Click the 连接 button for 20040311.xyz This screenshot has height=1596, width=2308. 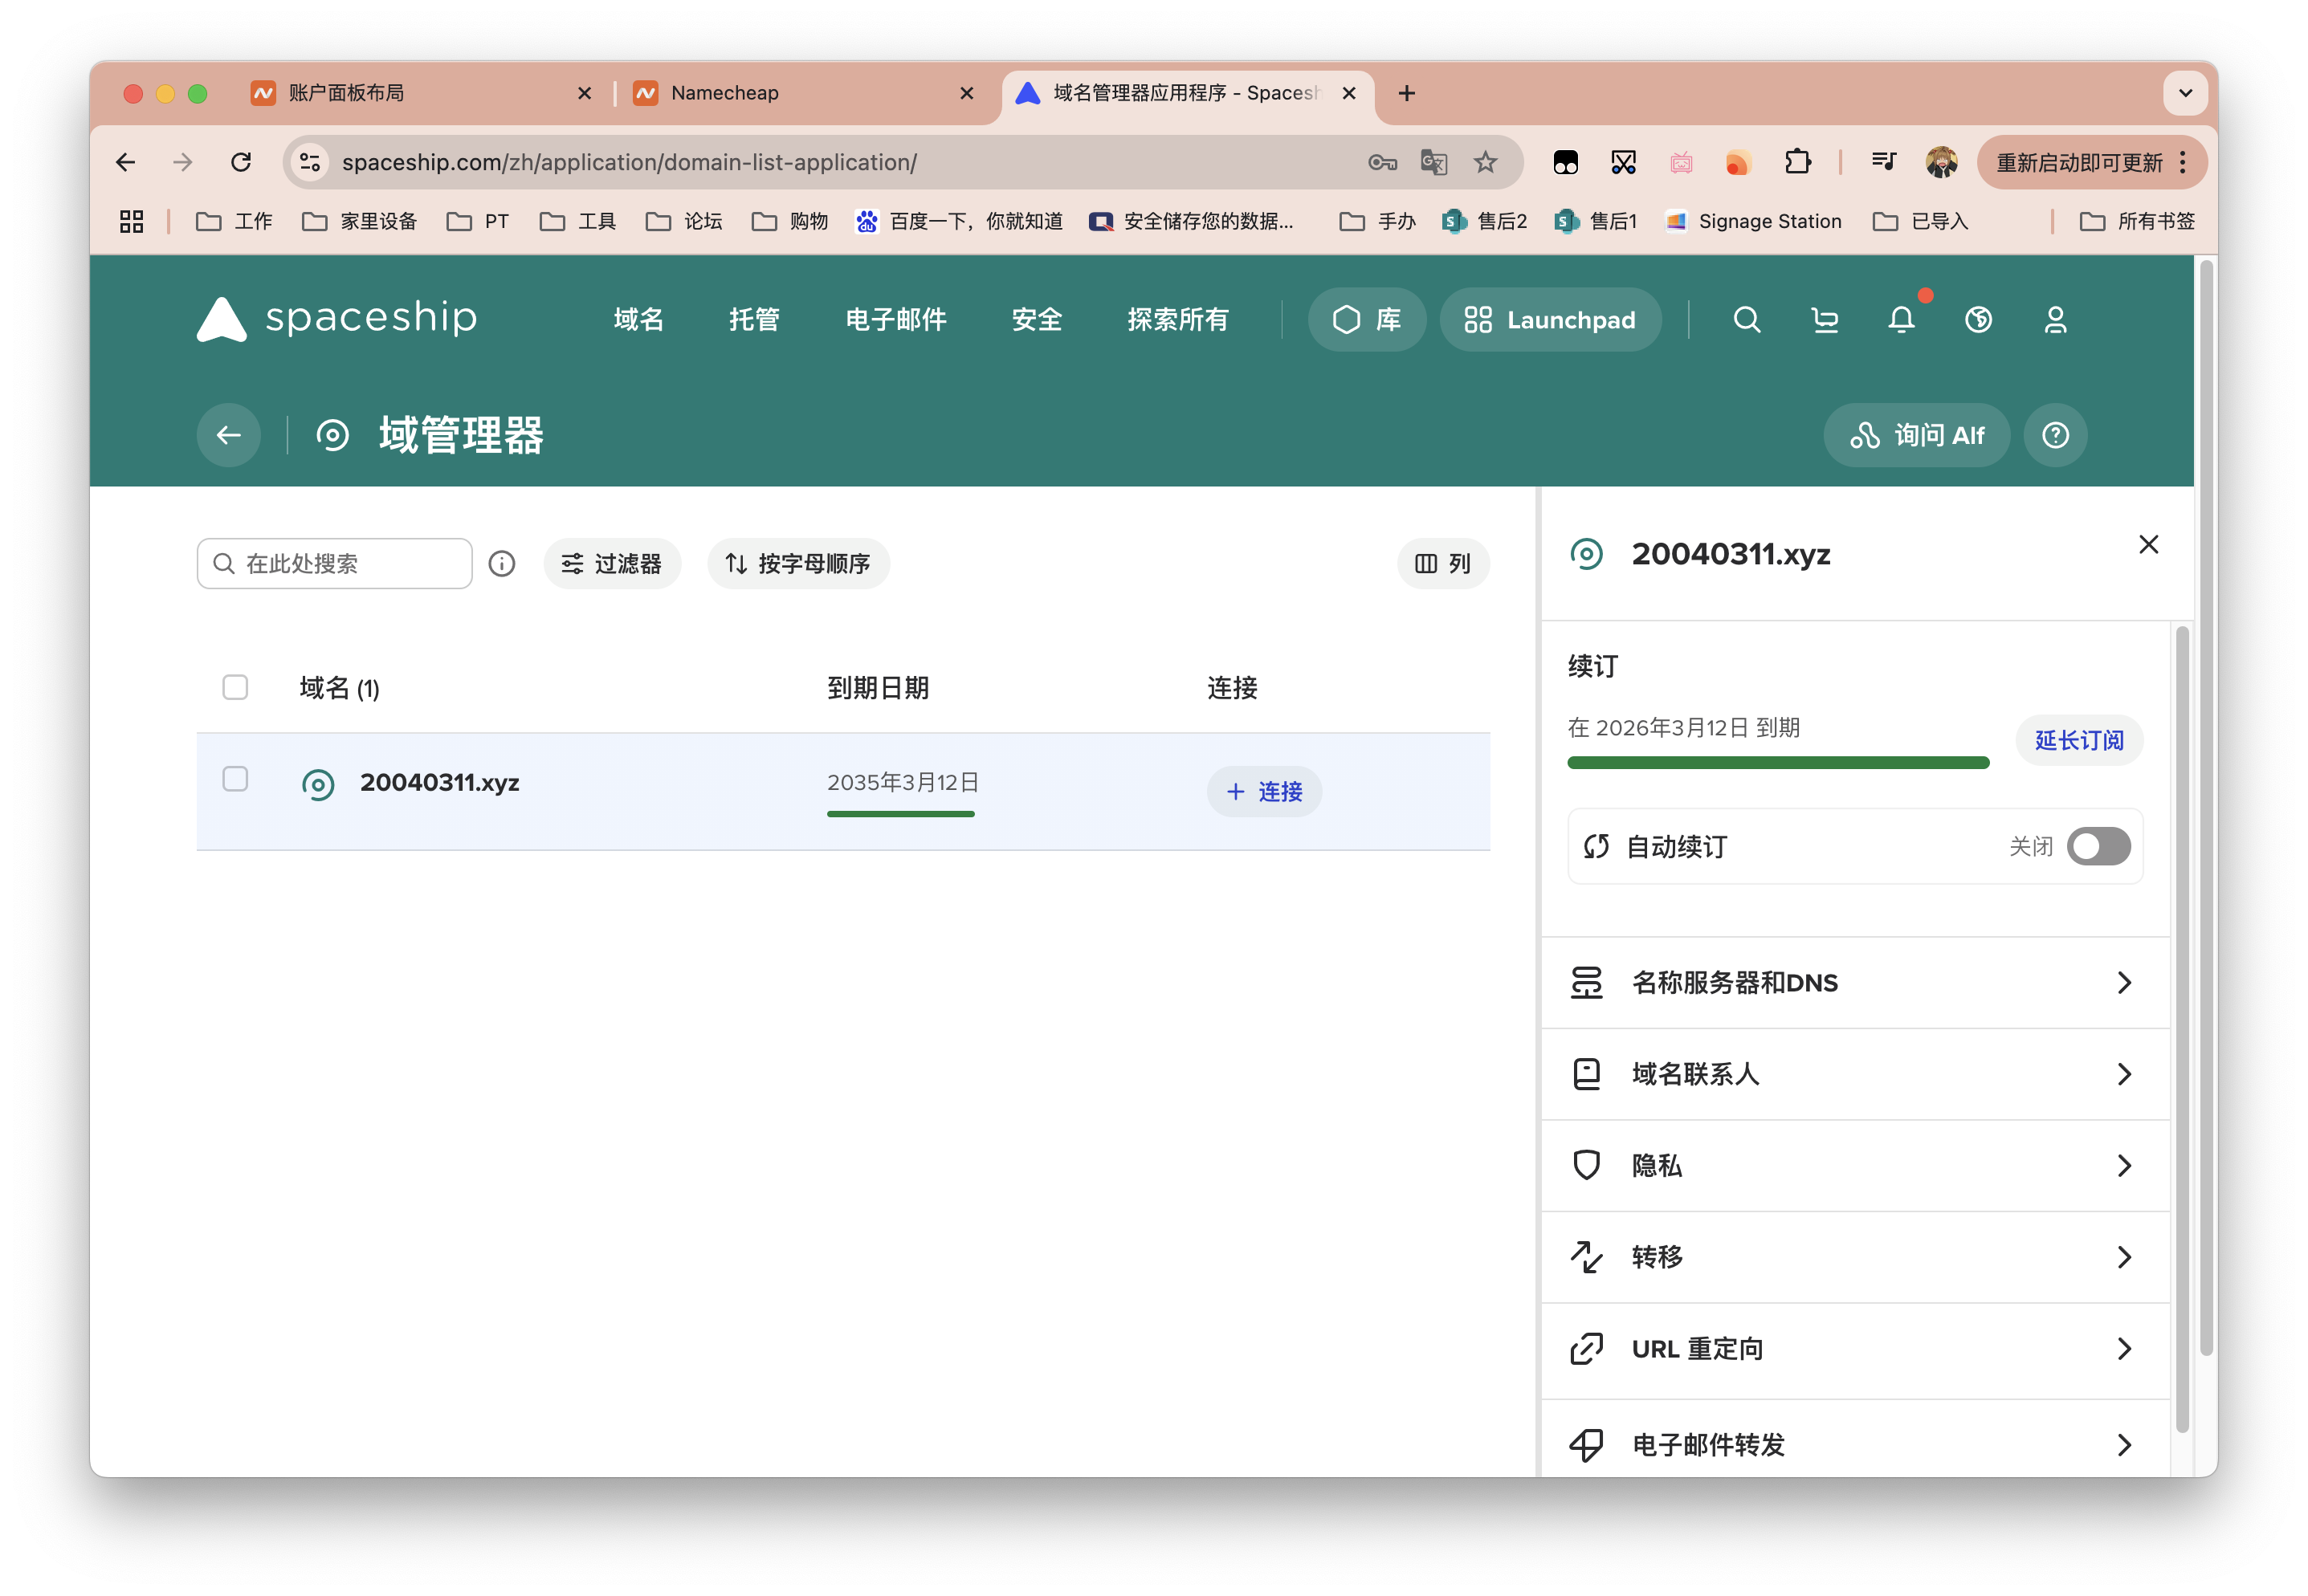point(1264,792)
